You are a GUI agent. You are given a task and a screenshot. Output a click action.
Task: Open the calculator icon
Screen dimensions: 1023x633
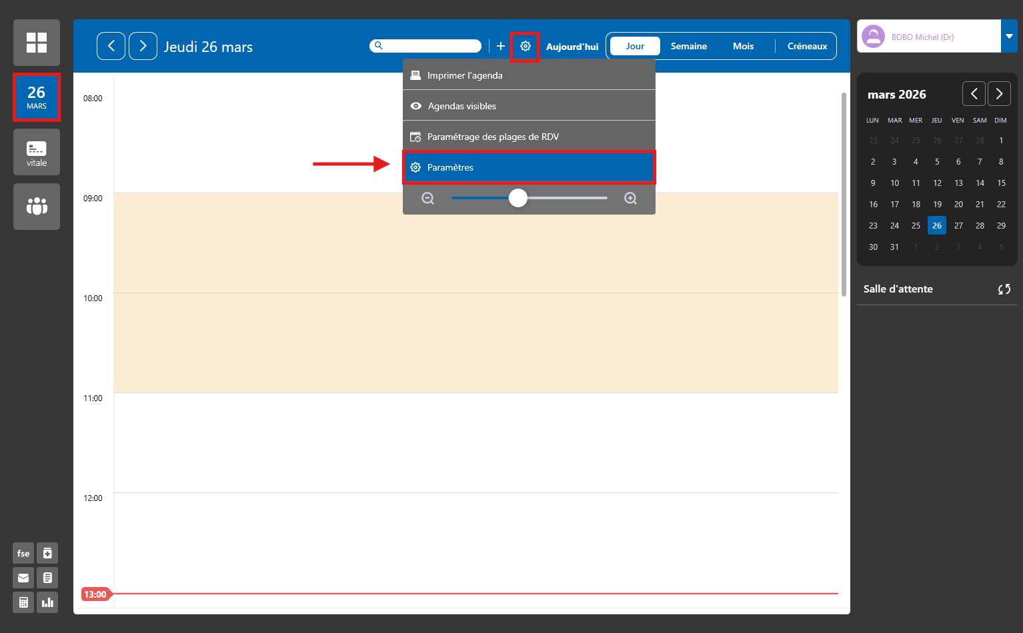(23, 602)
